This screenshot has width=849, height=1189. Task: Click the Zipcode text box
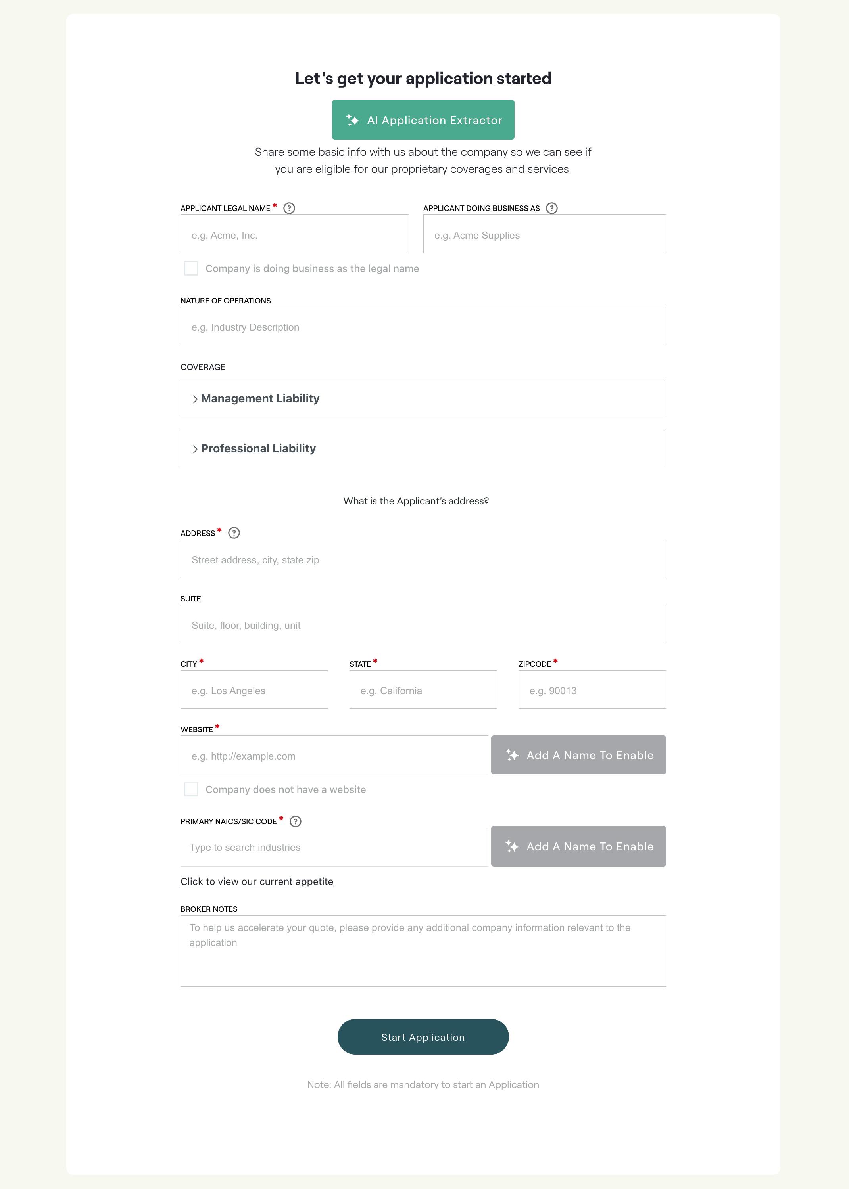(x=592, y=690)
